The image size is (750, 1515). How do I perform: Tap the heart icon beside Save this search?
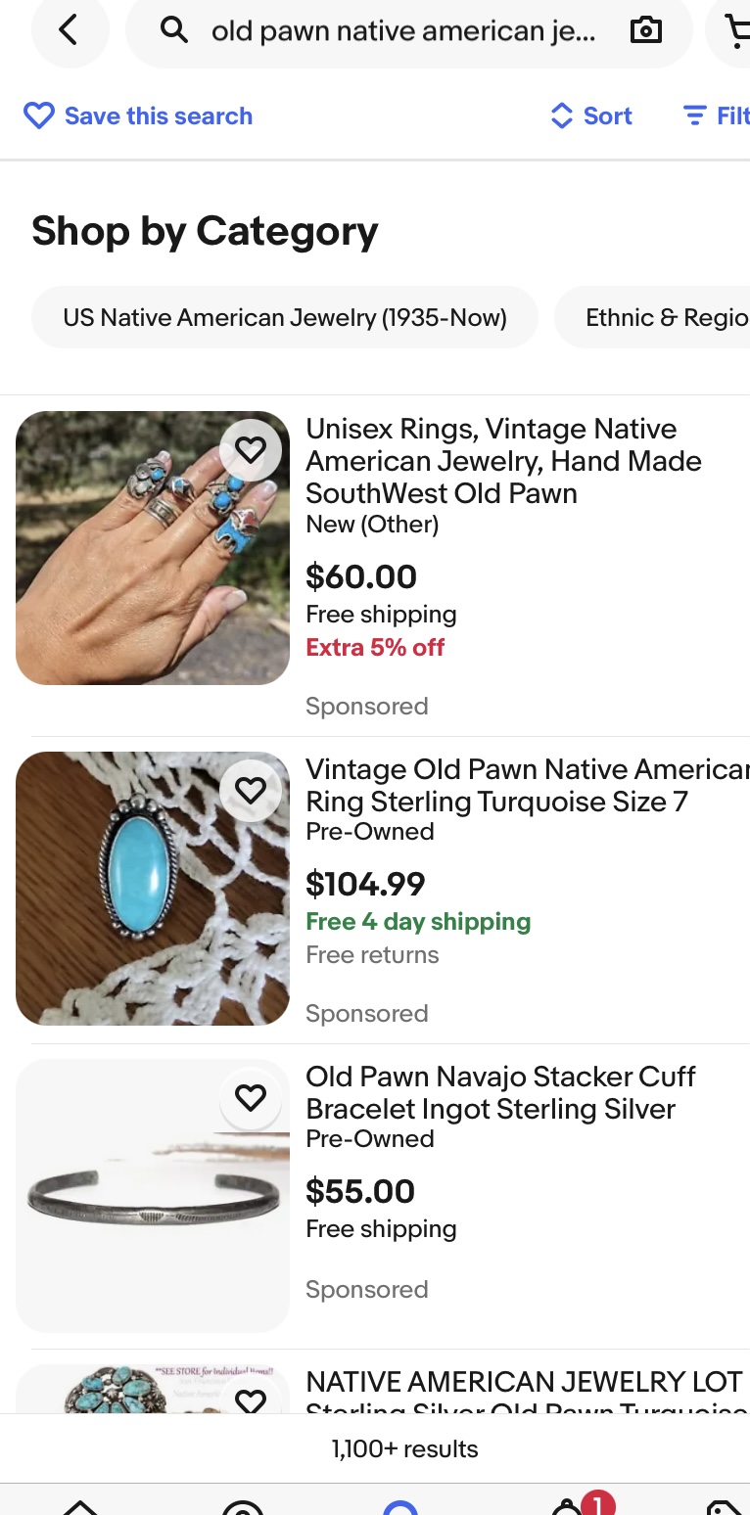[39, 116]
